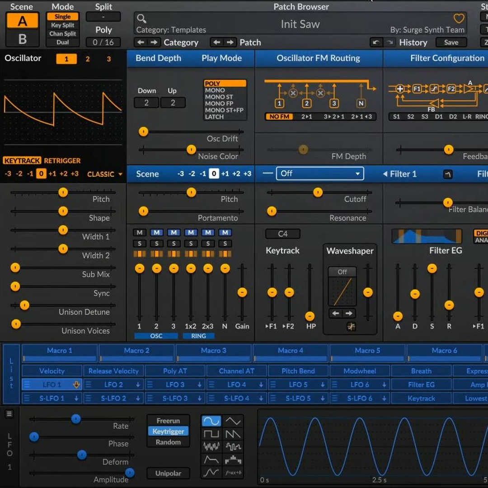Adjust the Osc Drift slider
Screen dimensions: 488x488
143,131
